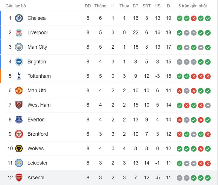
Task: Click the 'Thua' column header
Action: pyautogui.click(x=124, y=6)
